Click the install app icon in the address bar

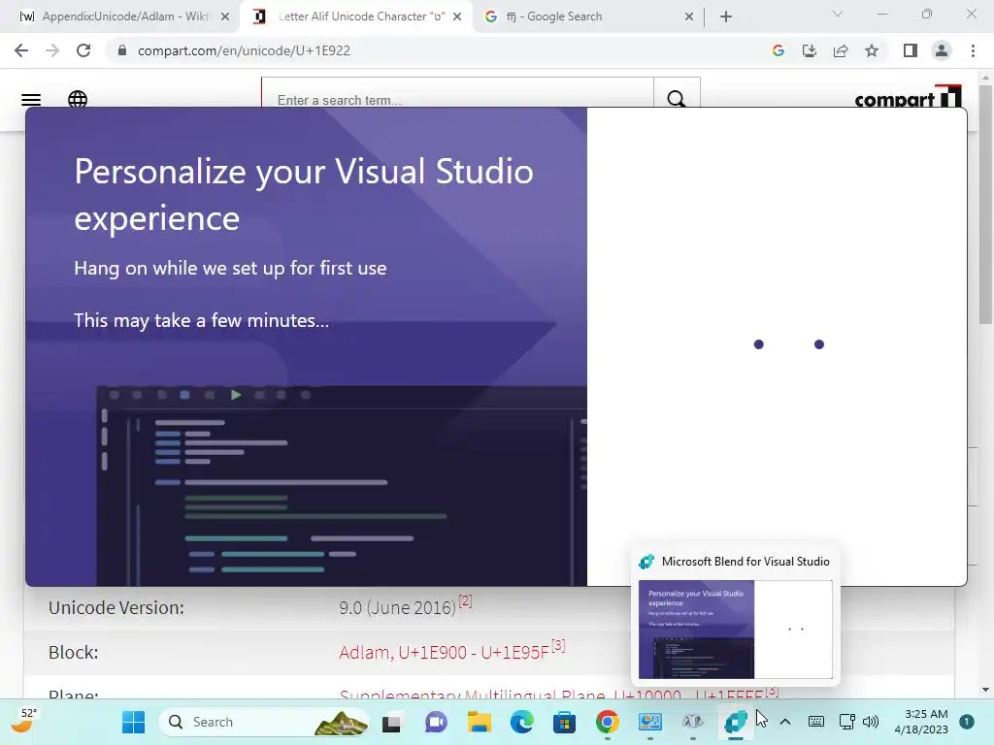(x=809, y=50)
